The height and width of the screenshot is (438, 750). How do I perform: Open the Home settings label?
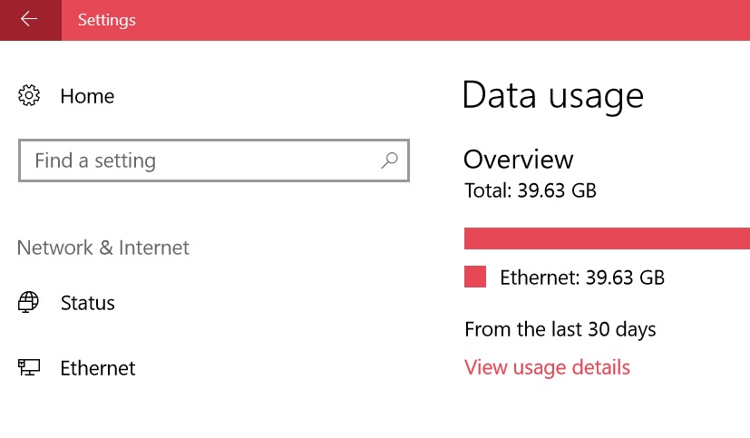coord(87,96)
